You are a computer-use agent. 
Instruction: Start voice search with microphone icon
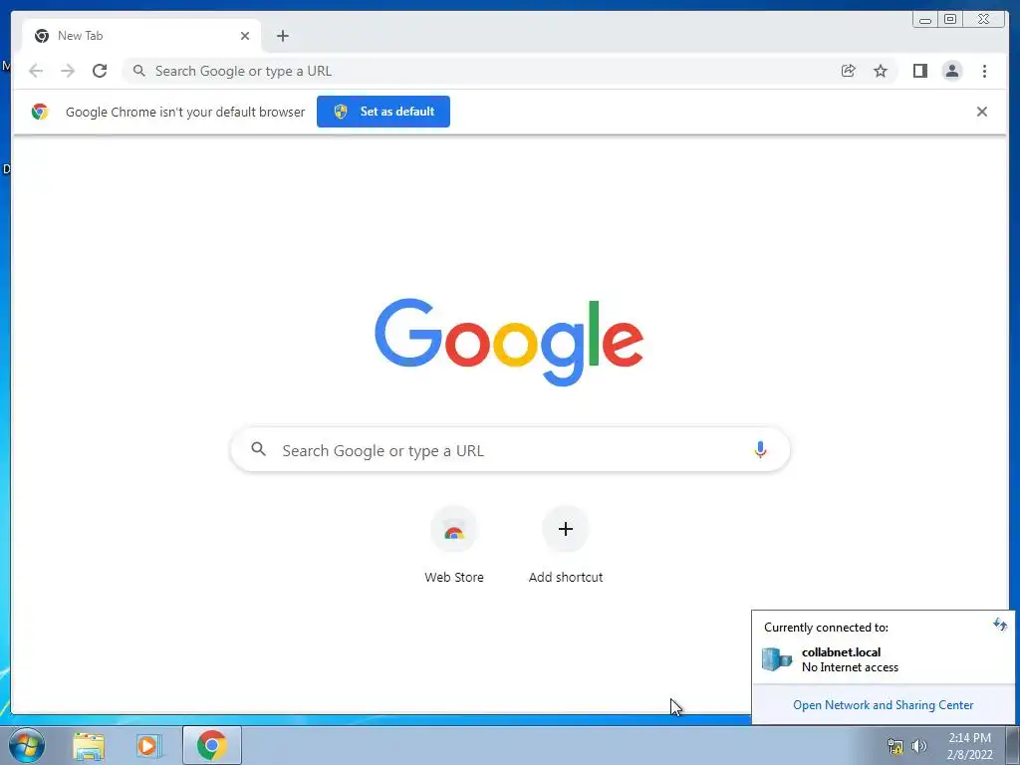point(760,449)
